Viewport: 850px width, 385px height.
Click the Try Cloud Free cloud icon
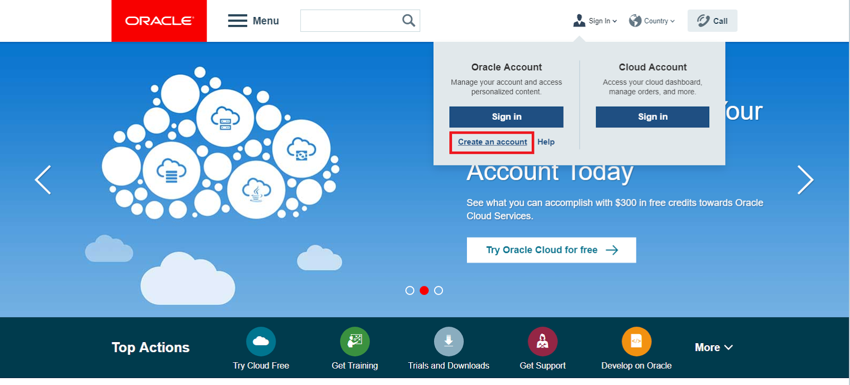(x=261, y=342)
